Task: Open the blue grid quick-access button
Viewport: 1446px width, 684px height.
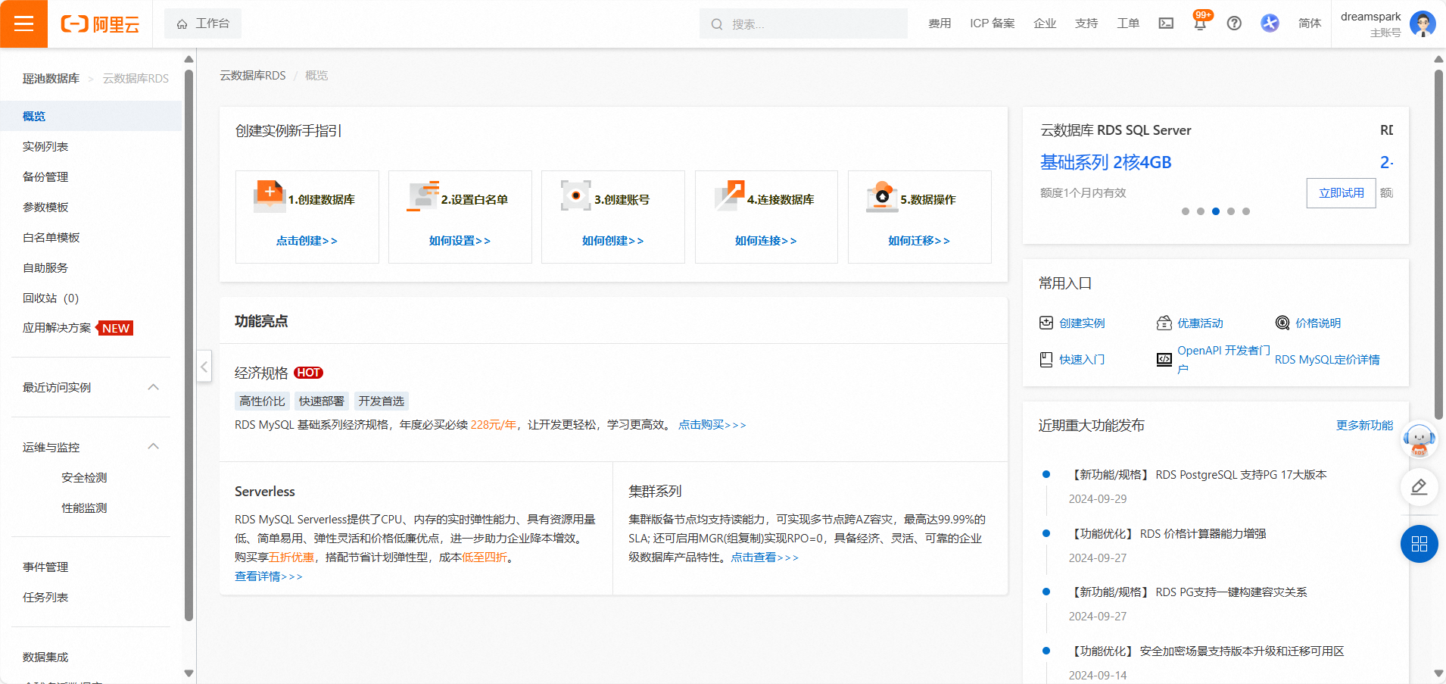Action: click(1420, 544)
